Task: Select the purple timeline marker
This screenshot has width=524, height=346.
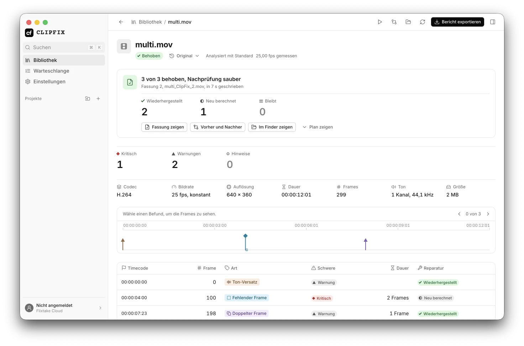Action: click(x=366, y=244)
